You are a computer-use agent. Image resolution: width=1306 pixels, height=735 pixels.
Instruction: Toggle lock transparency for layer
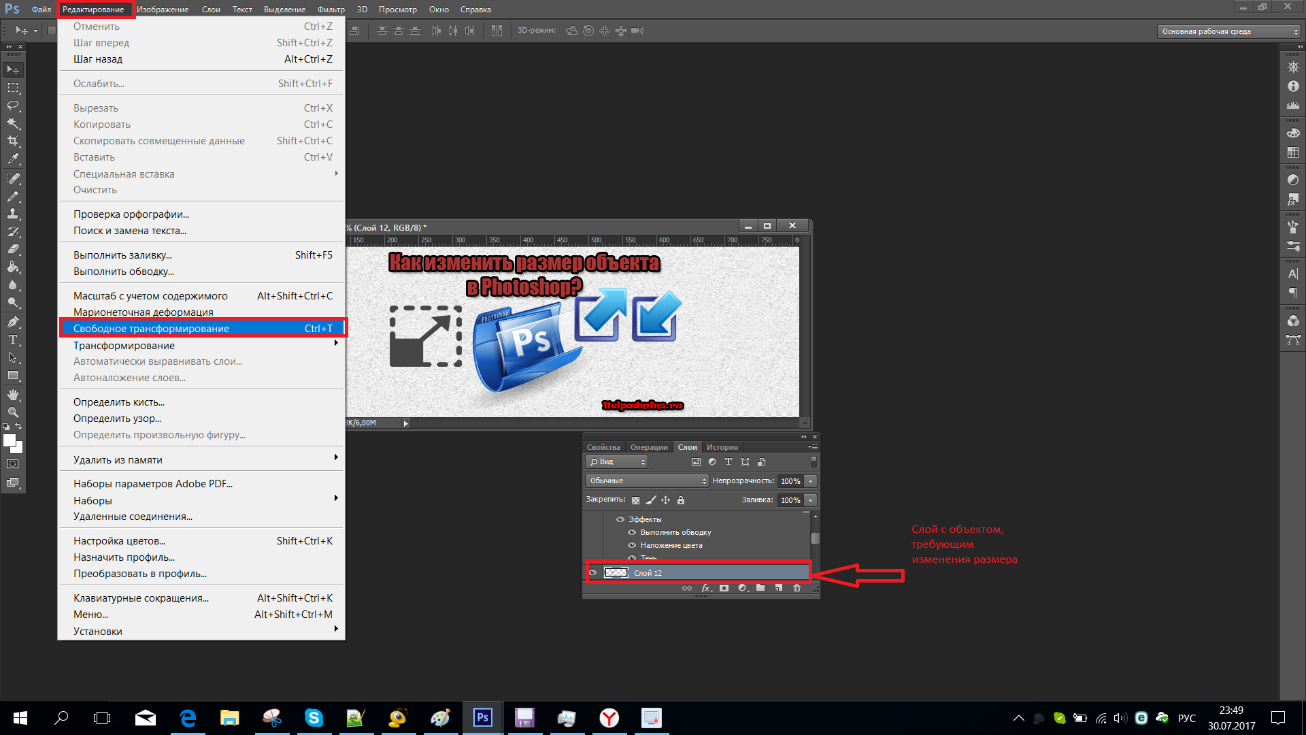click(x=635, y=500)
